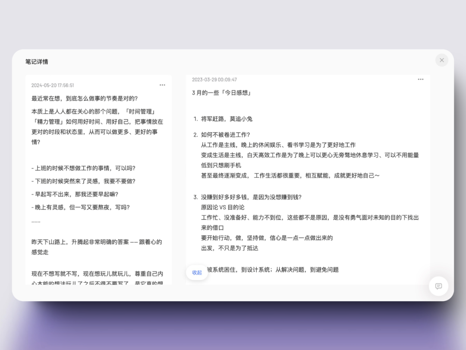The image size is (466, 350).
Task: Click the line 现在不想写就不写，现在想玩儿就玩儿
Action: point(97,274)
